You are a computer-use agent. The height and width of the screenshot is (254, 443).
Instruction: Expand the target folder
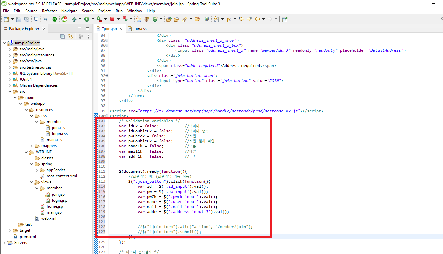click(x=10, y=230)
